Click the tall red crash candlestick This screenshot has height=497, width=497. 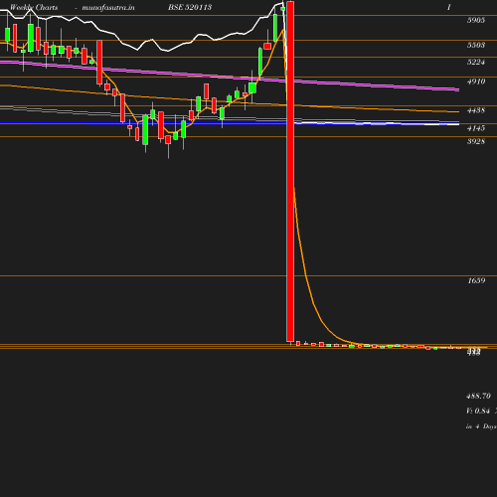pyautogui.click(x=290, y=171)
